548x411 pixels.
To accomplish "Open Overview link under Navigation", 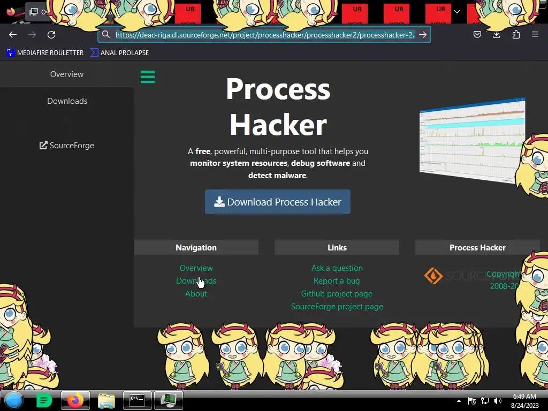I will pyautogui.click(x=196, y=268).
